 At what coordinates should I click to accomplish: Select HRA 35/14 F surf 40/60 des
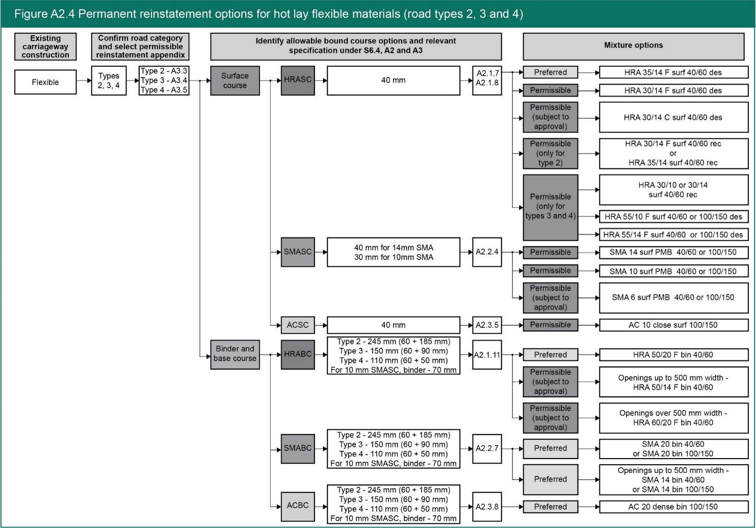(x=673, y=72)
